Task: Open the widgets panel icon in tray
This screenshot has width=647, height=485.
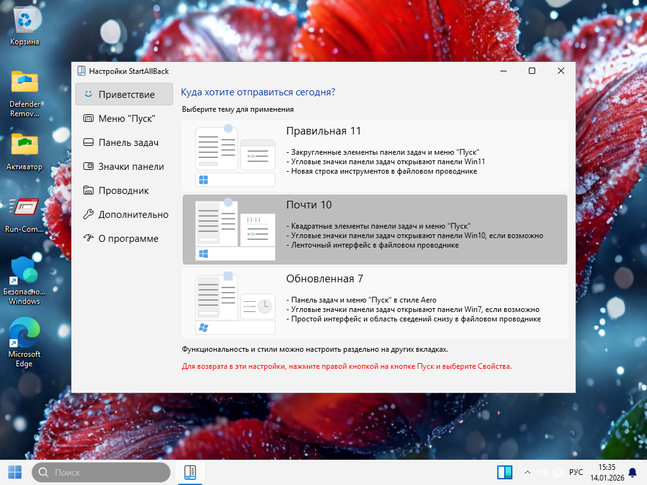Action: pos(504,472)
